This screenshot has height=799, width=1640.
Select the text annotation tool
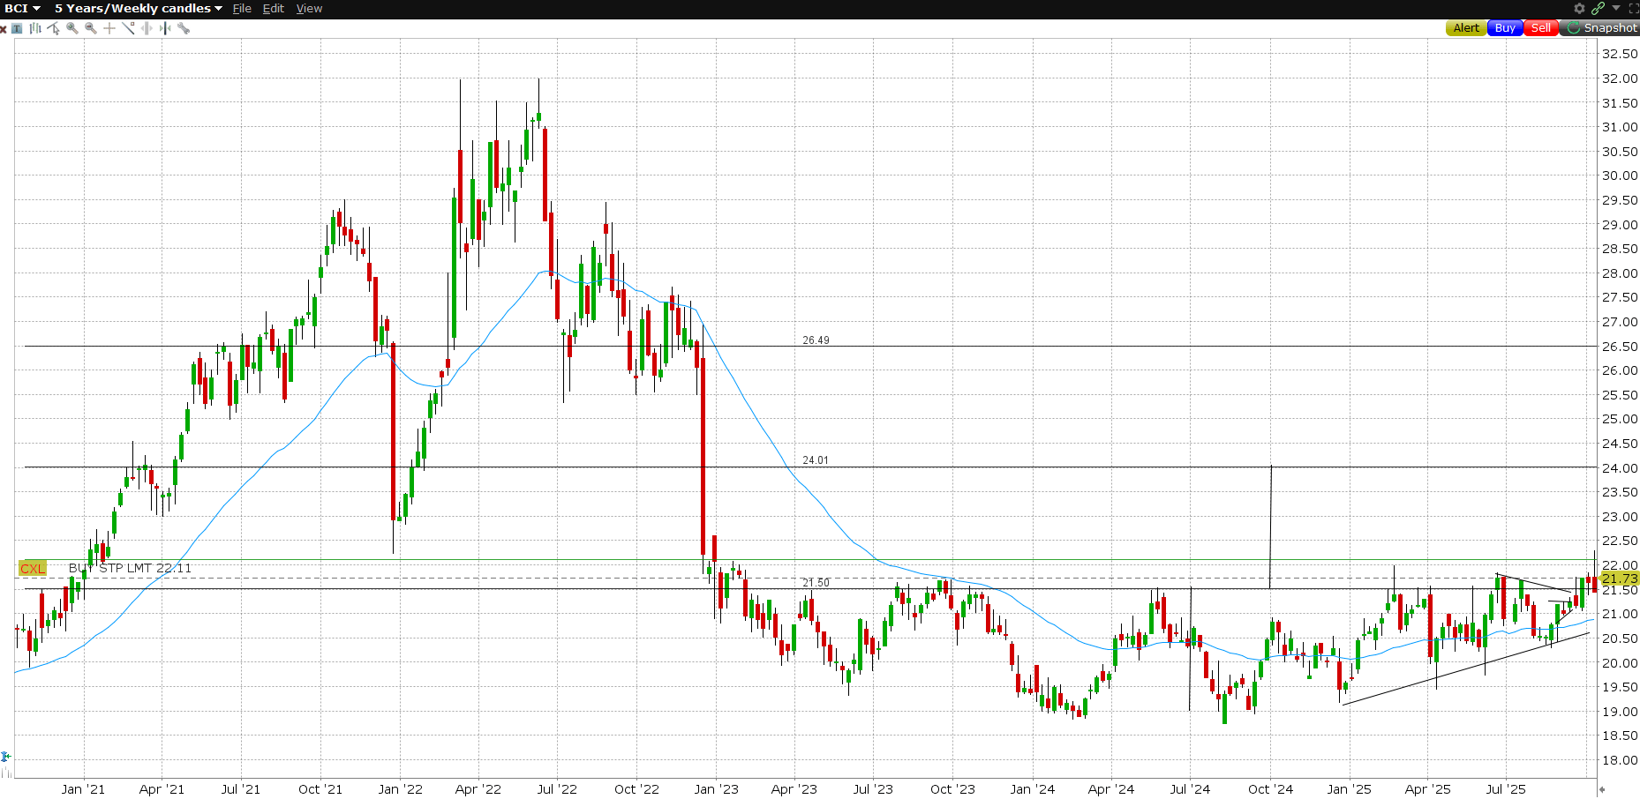17,28
